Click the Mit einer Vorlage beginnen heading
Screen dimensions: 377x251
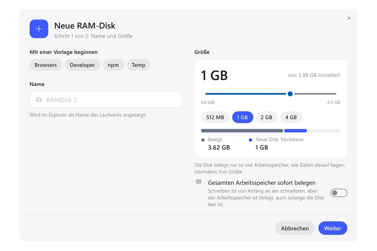(x=64, y=52)
